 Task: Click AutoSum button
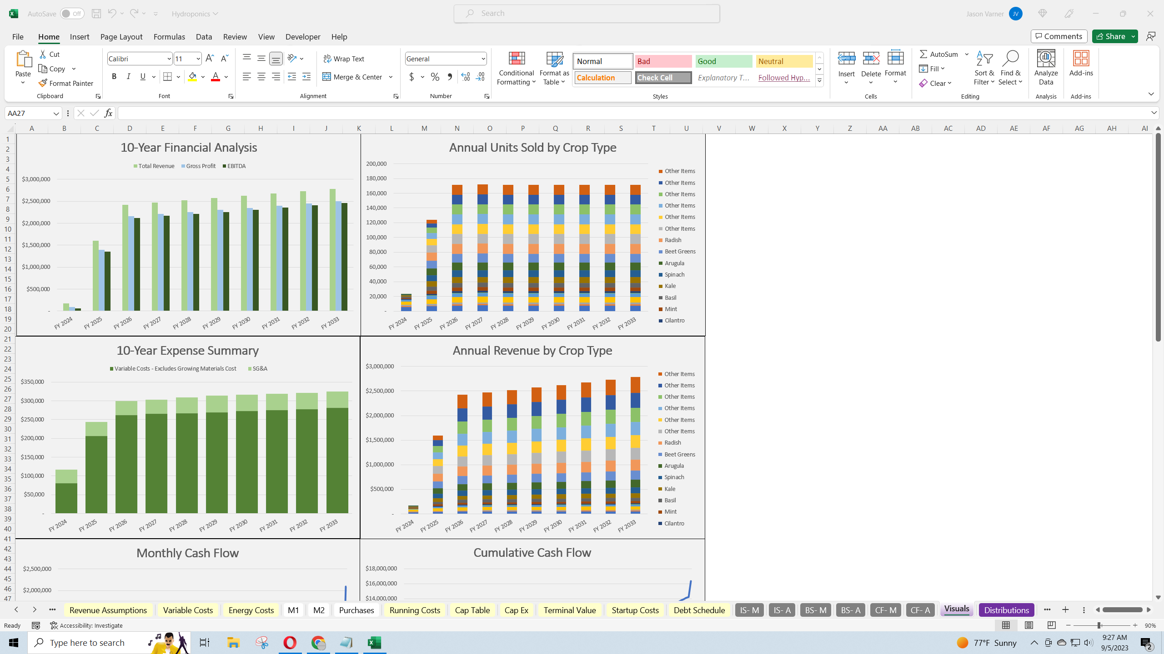point(938,54)
